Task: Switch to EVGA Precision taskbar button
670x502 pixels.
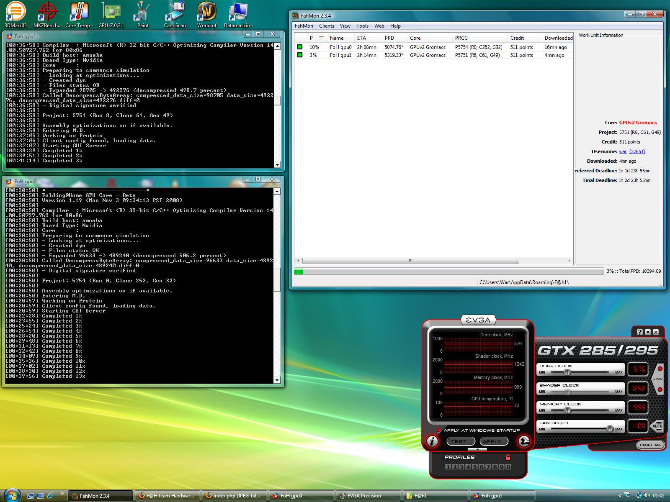Action: (369, 496)
